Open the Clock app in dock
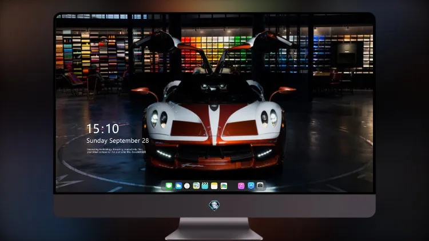Screen dimensions: 429x241 point(187,186)
